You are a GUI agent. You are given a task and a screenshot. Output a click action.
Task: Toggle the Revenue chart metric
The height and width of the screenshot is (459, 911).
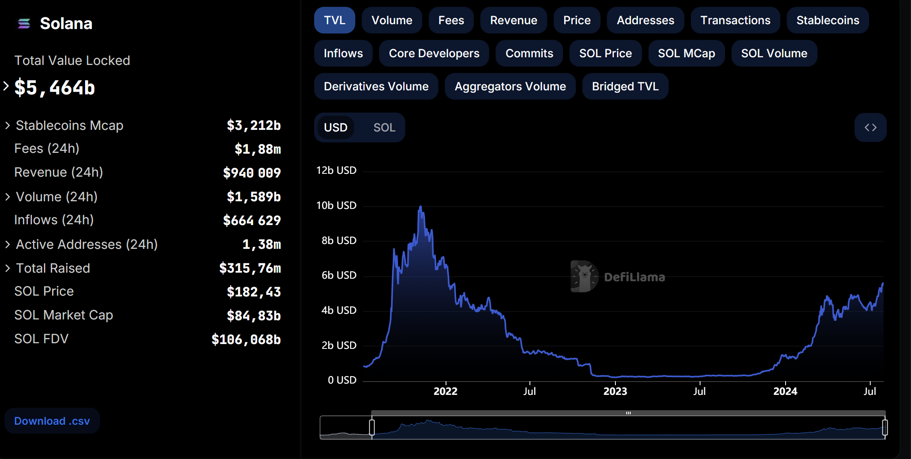click(514, 20)
